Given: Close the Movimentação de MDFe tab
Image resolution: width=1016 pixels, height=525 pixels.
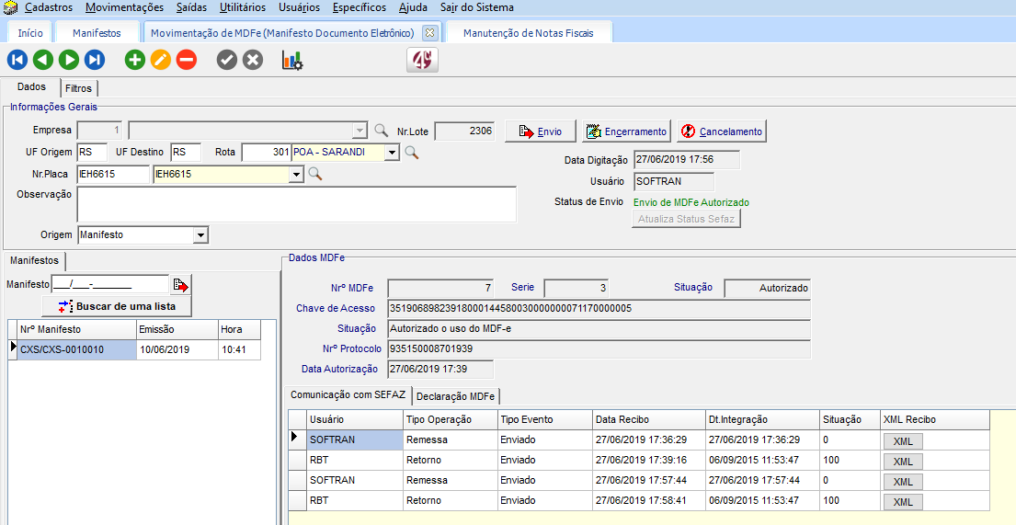Looking at the screenshot, I should tap(428, 32).
